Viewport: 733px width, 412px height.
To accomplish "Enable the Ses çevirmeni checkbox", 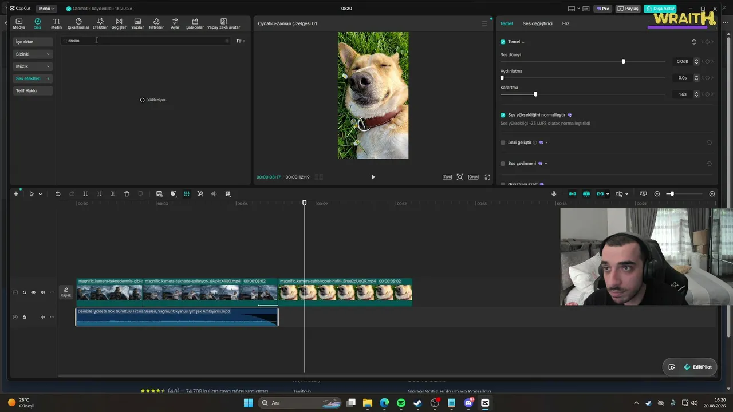I will (x=503, y=164).
